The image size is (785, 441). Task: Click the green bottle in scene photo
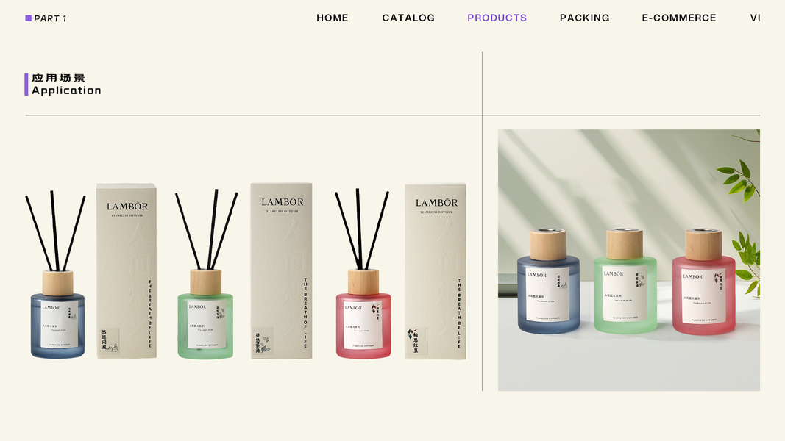(x=625, y=281)
